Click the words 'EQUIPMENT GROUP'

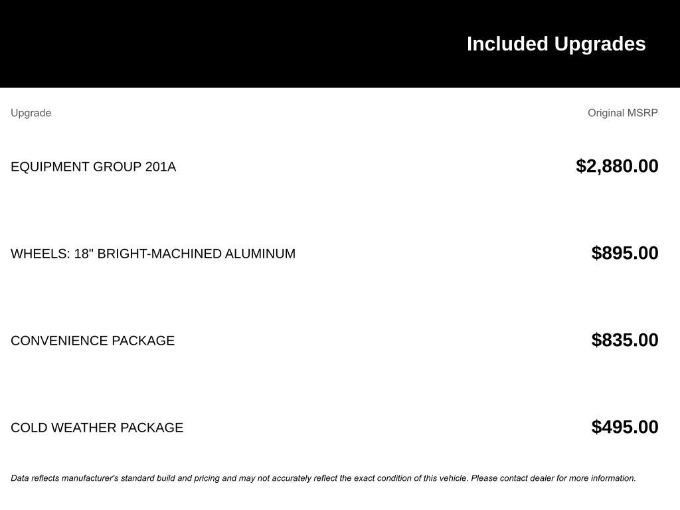[76, 167]
